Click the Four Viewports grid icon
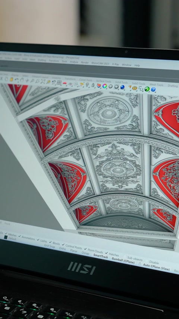This screenshot has width=179, height=319. 59,83
